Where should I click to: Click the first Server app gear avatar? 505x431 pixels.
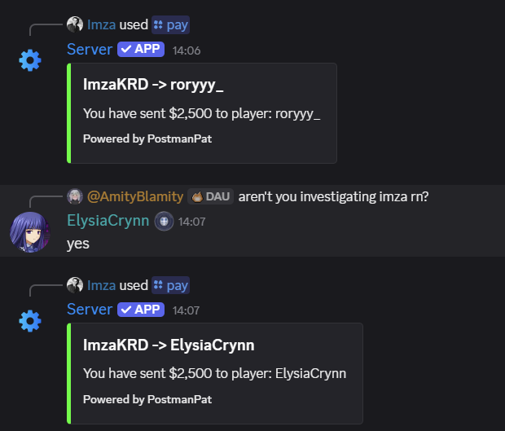[30, 60]
